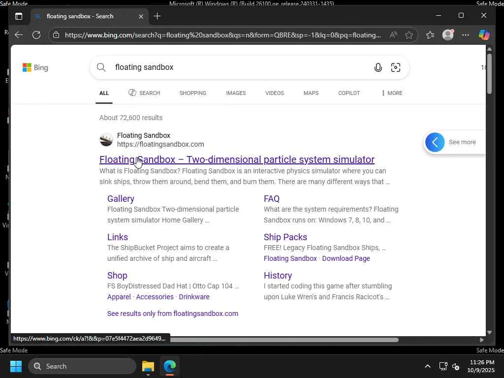Click the Bing logo
The image size is (504, 378).
click(x=35, y=67)
